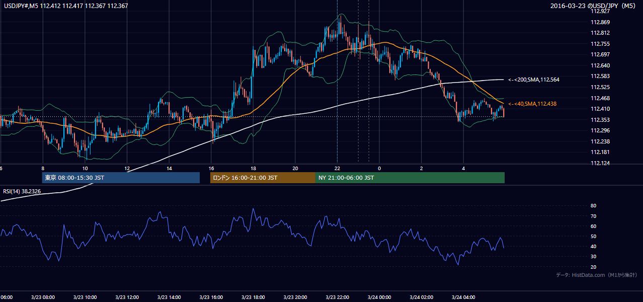This screenshot has height=302, width=643.
Task: Click price axis value 112.296
Action: coord(600,130)
